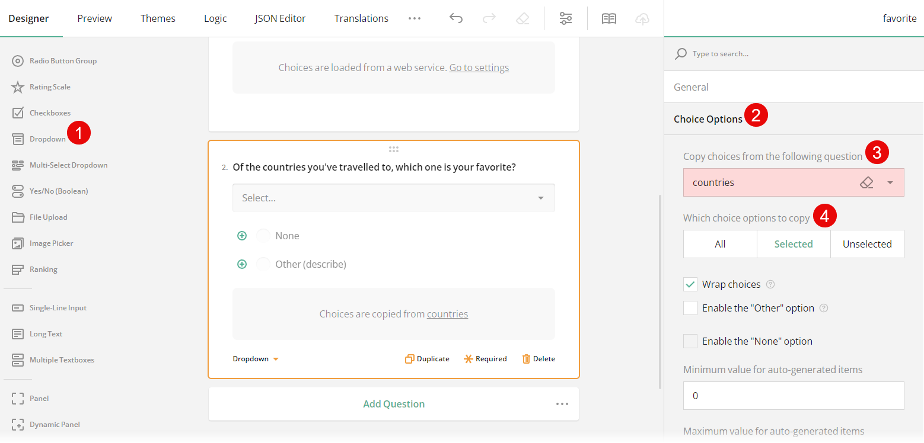
Task: Click the "Go to settings" link
Action: click(x=479, y=68)
